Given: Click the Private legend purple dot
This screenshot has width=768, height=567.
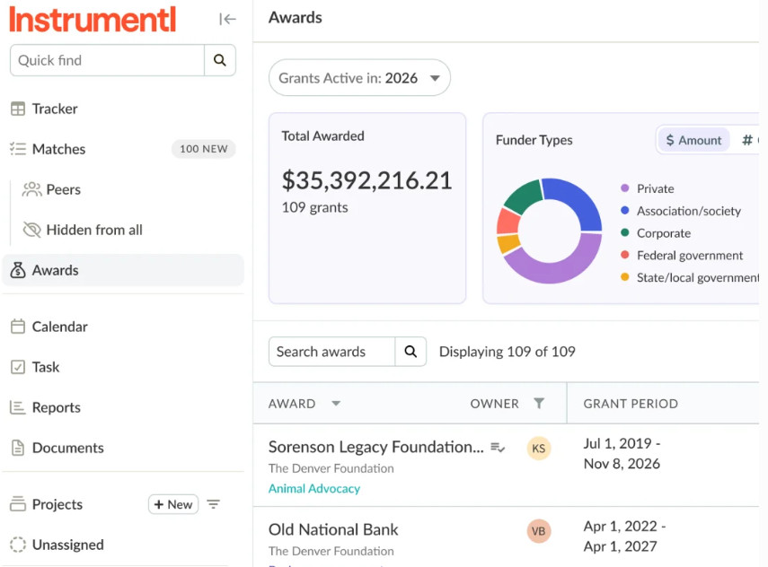Looking at the screenshot, I should pyautogui.click(x=624, y=188).
